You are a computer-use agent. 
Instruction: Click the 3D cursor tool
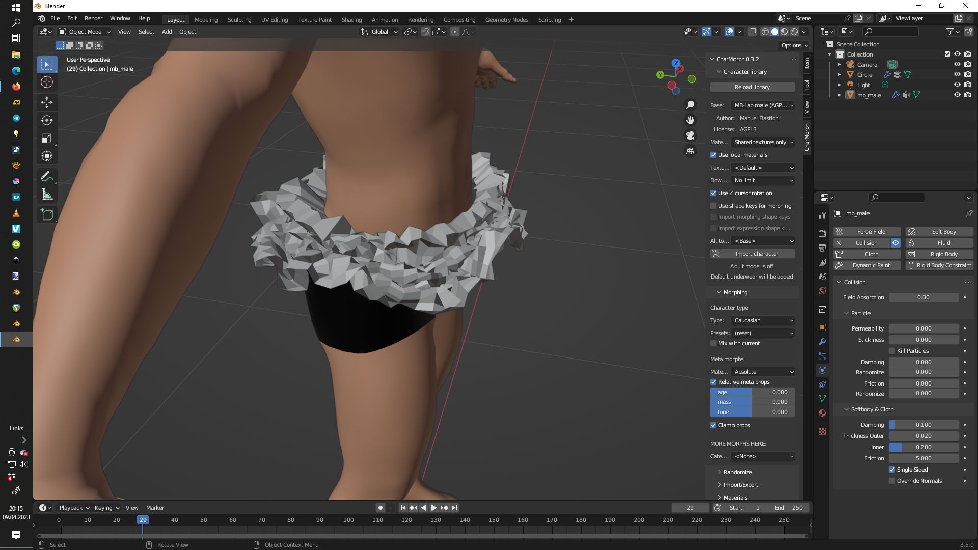pyautogui.click(x=47, y=82)
